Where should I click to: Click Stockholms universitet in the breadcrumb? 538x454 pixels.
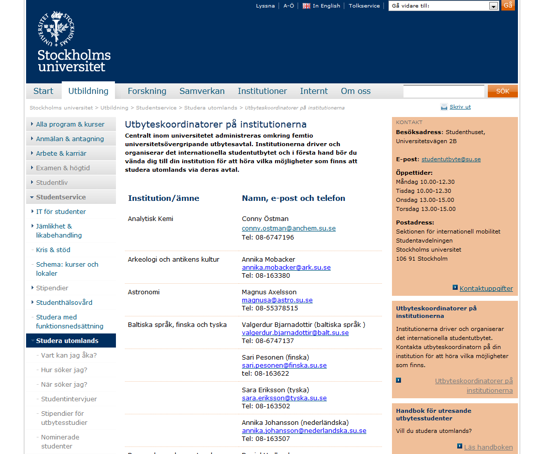tap(61, 108)
